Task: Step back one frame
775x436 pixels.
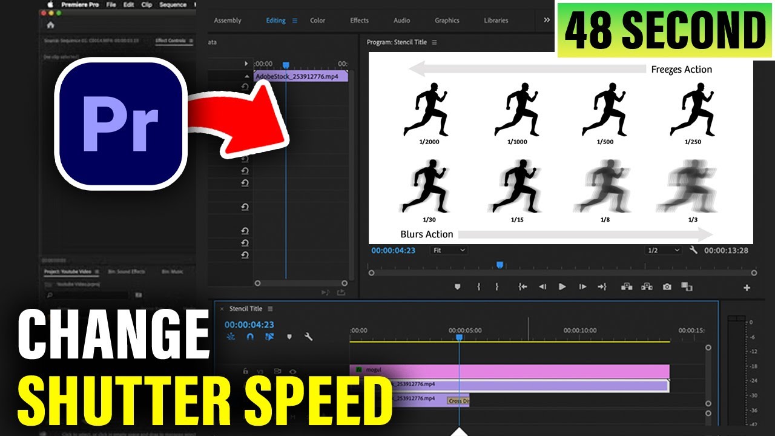Action: 542,287
